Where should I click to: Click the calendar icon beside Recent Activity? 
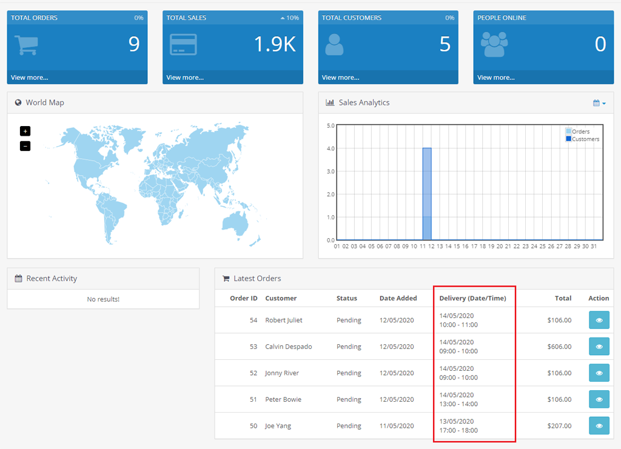click(x=18, y=279)
